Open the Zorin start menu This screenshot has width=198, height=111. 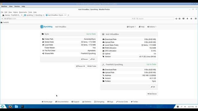(3, 106)
